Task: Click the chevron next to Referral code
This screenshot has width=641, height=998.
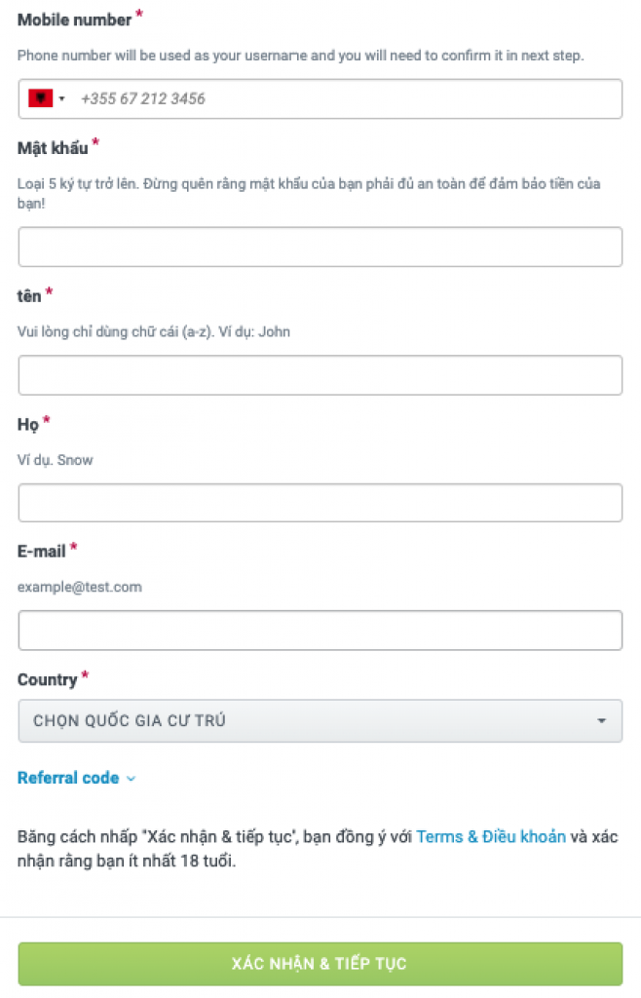Action: (131, 779)
